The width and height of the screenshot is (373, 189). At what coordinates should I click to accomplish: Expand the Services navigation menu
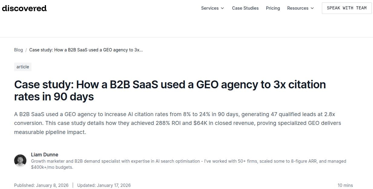click(x=210, y=8)
